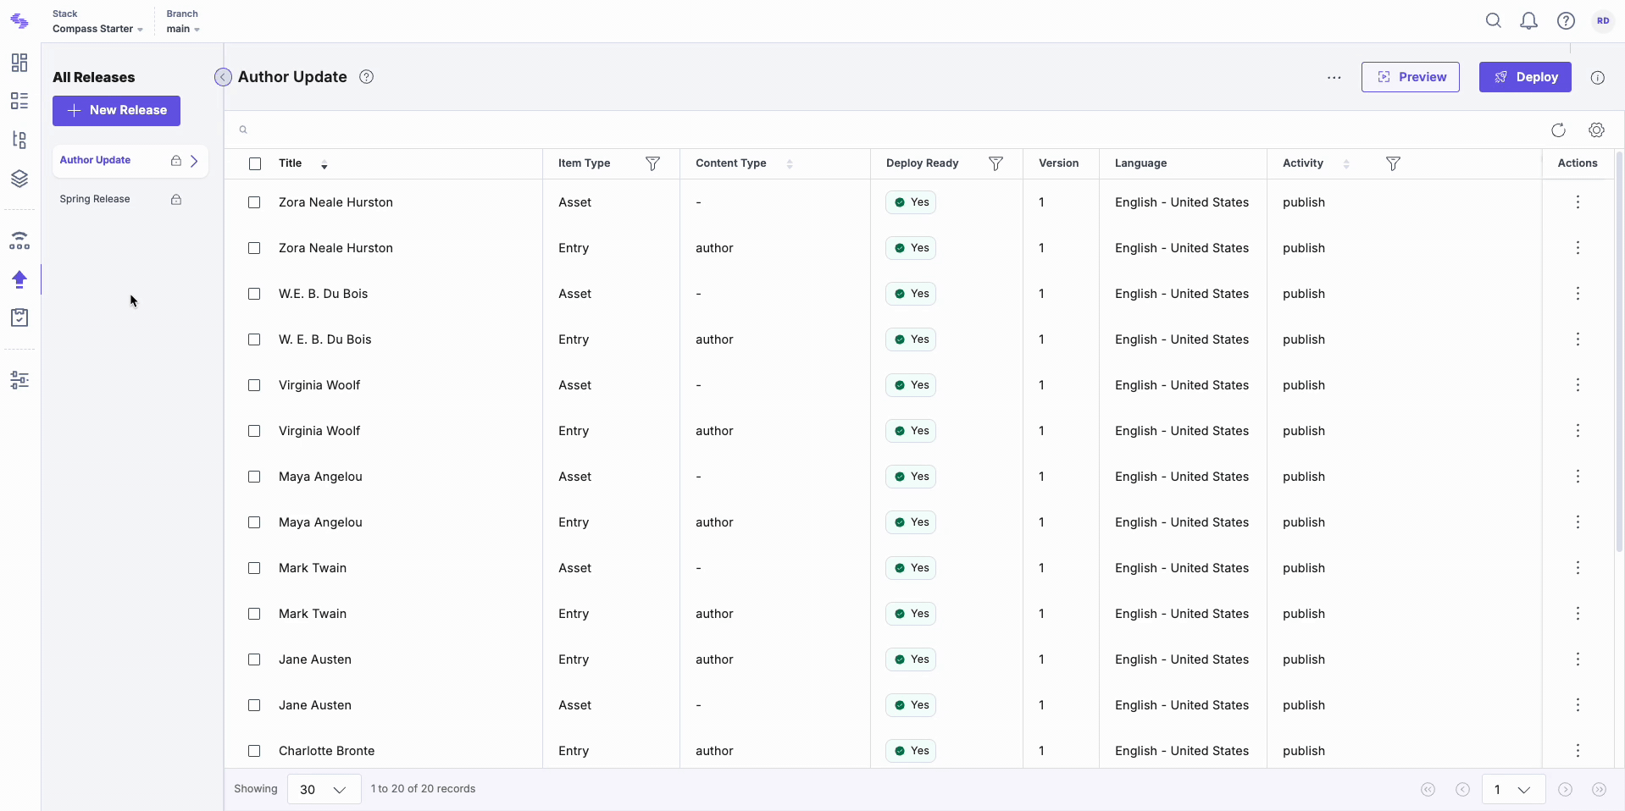This screenshot has width=1625, height=811.
Task: Open the global search magnifier icon
Action: (1494, 21)
